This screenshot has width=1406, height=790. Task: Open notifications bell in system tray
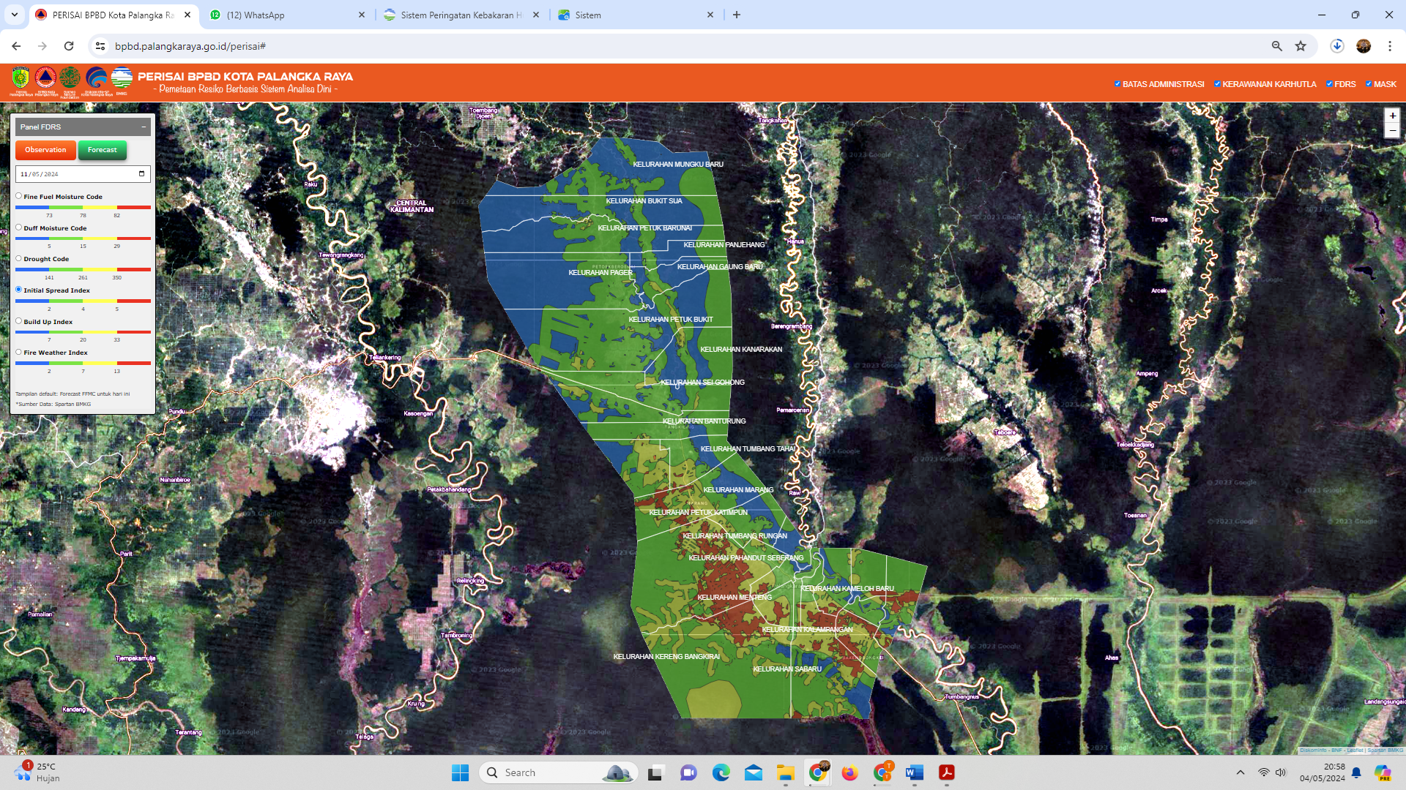pyautogui.click(x=1356, y=772)
